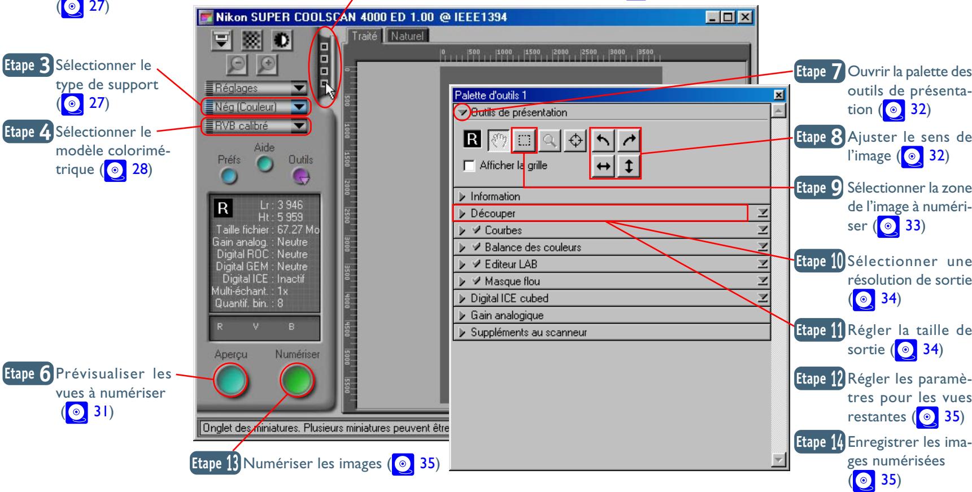Open the Balance des couleurs settings menu icon
972x492 pixels.
tap(762, 247)
